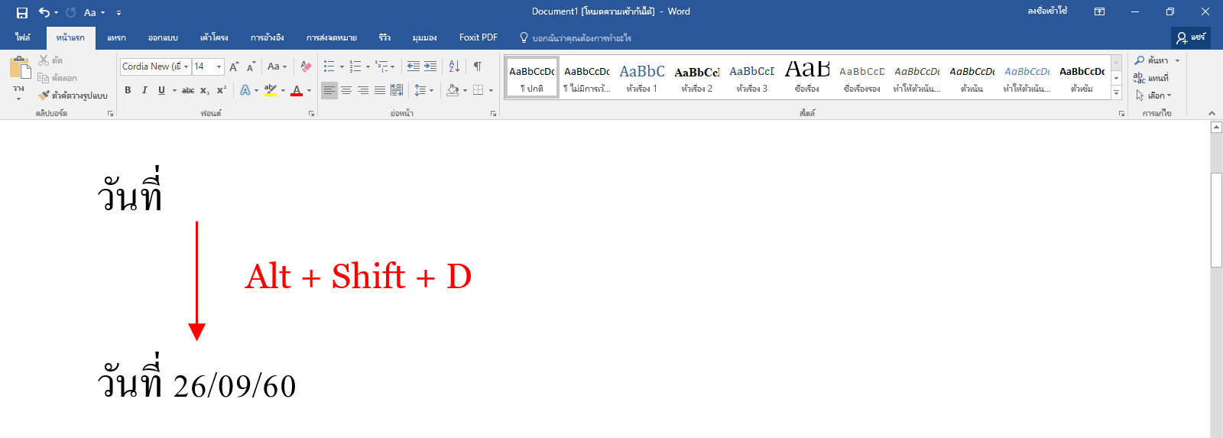The image size is (1223, 438).
Task: Toggle Italic formatting
Action: click(144, 90)
